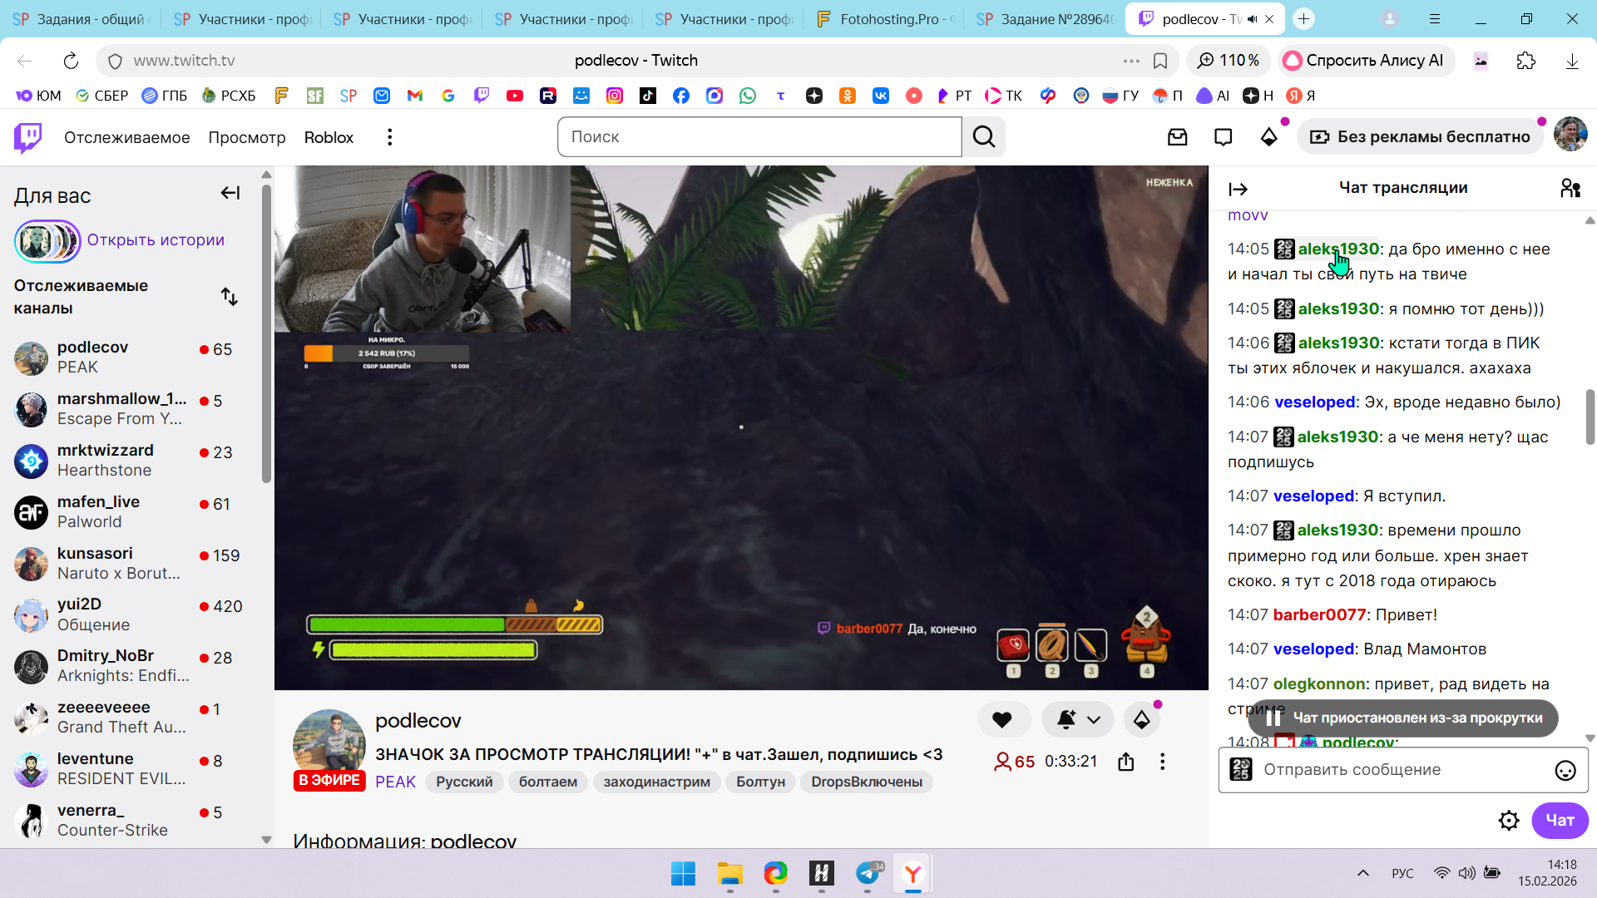Collapse the stream chat panel
Screen dimensions: 1597x898
1238,190
